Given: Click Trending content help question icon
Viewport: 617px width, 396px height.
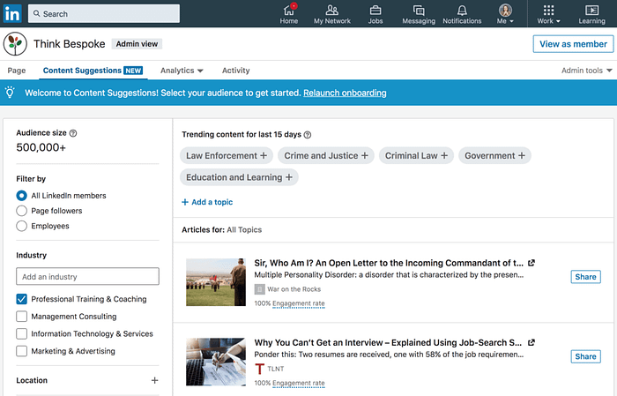Looking at the screenshot, I should (x=308, y=135).
